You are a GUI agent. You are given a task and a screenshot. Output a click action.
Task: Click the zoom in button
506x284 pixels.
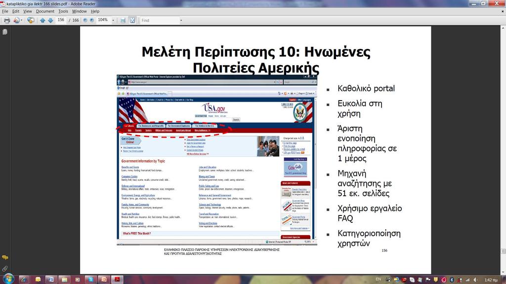pyautogui.click(x=92, y=20)
